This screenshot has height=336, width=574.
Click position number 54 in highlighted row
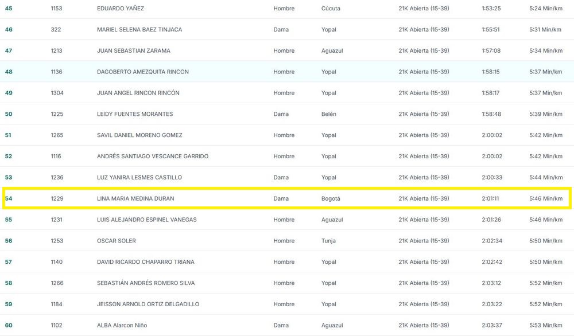[x=9, y=198]
